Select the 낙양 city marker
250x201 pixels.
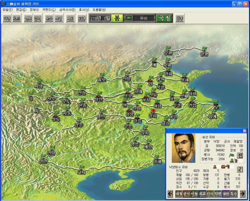128,93
